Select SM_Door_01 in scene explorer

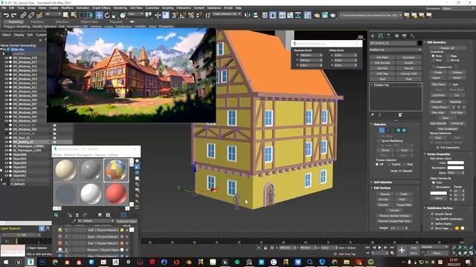22,137
